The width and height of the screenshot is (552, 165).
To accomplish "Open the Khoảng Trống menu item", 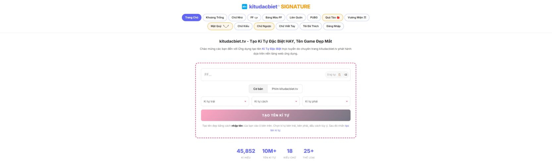I will tap(215, 17).
